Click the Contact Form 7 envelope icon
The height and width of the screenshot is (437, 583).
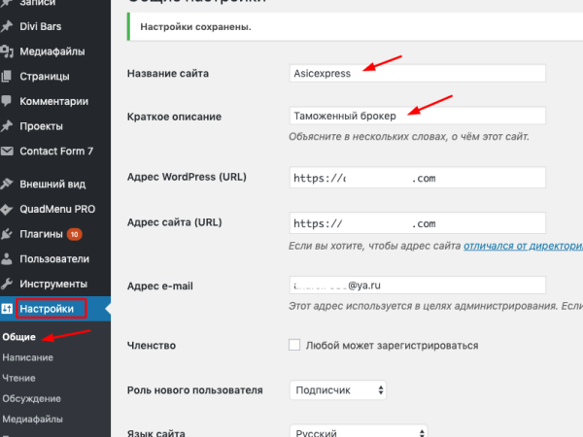8,151
